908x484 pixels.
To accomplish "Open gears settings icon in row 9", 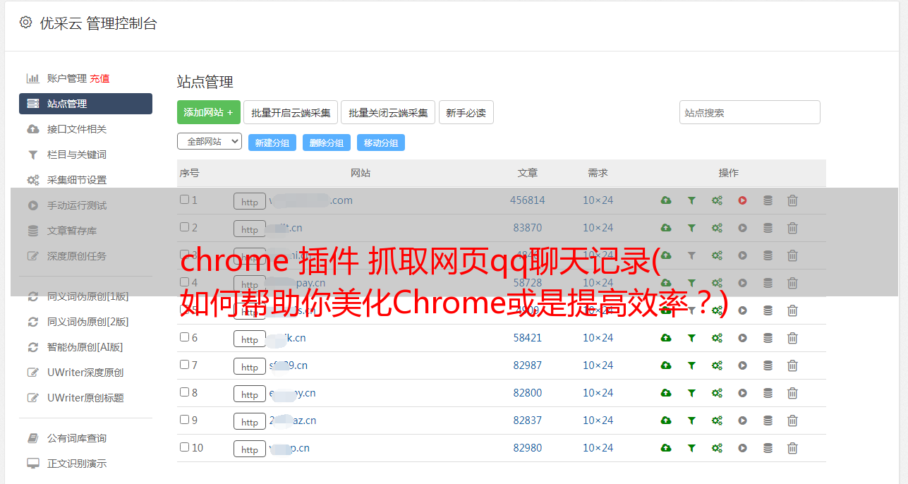I will pos(717,421).
